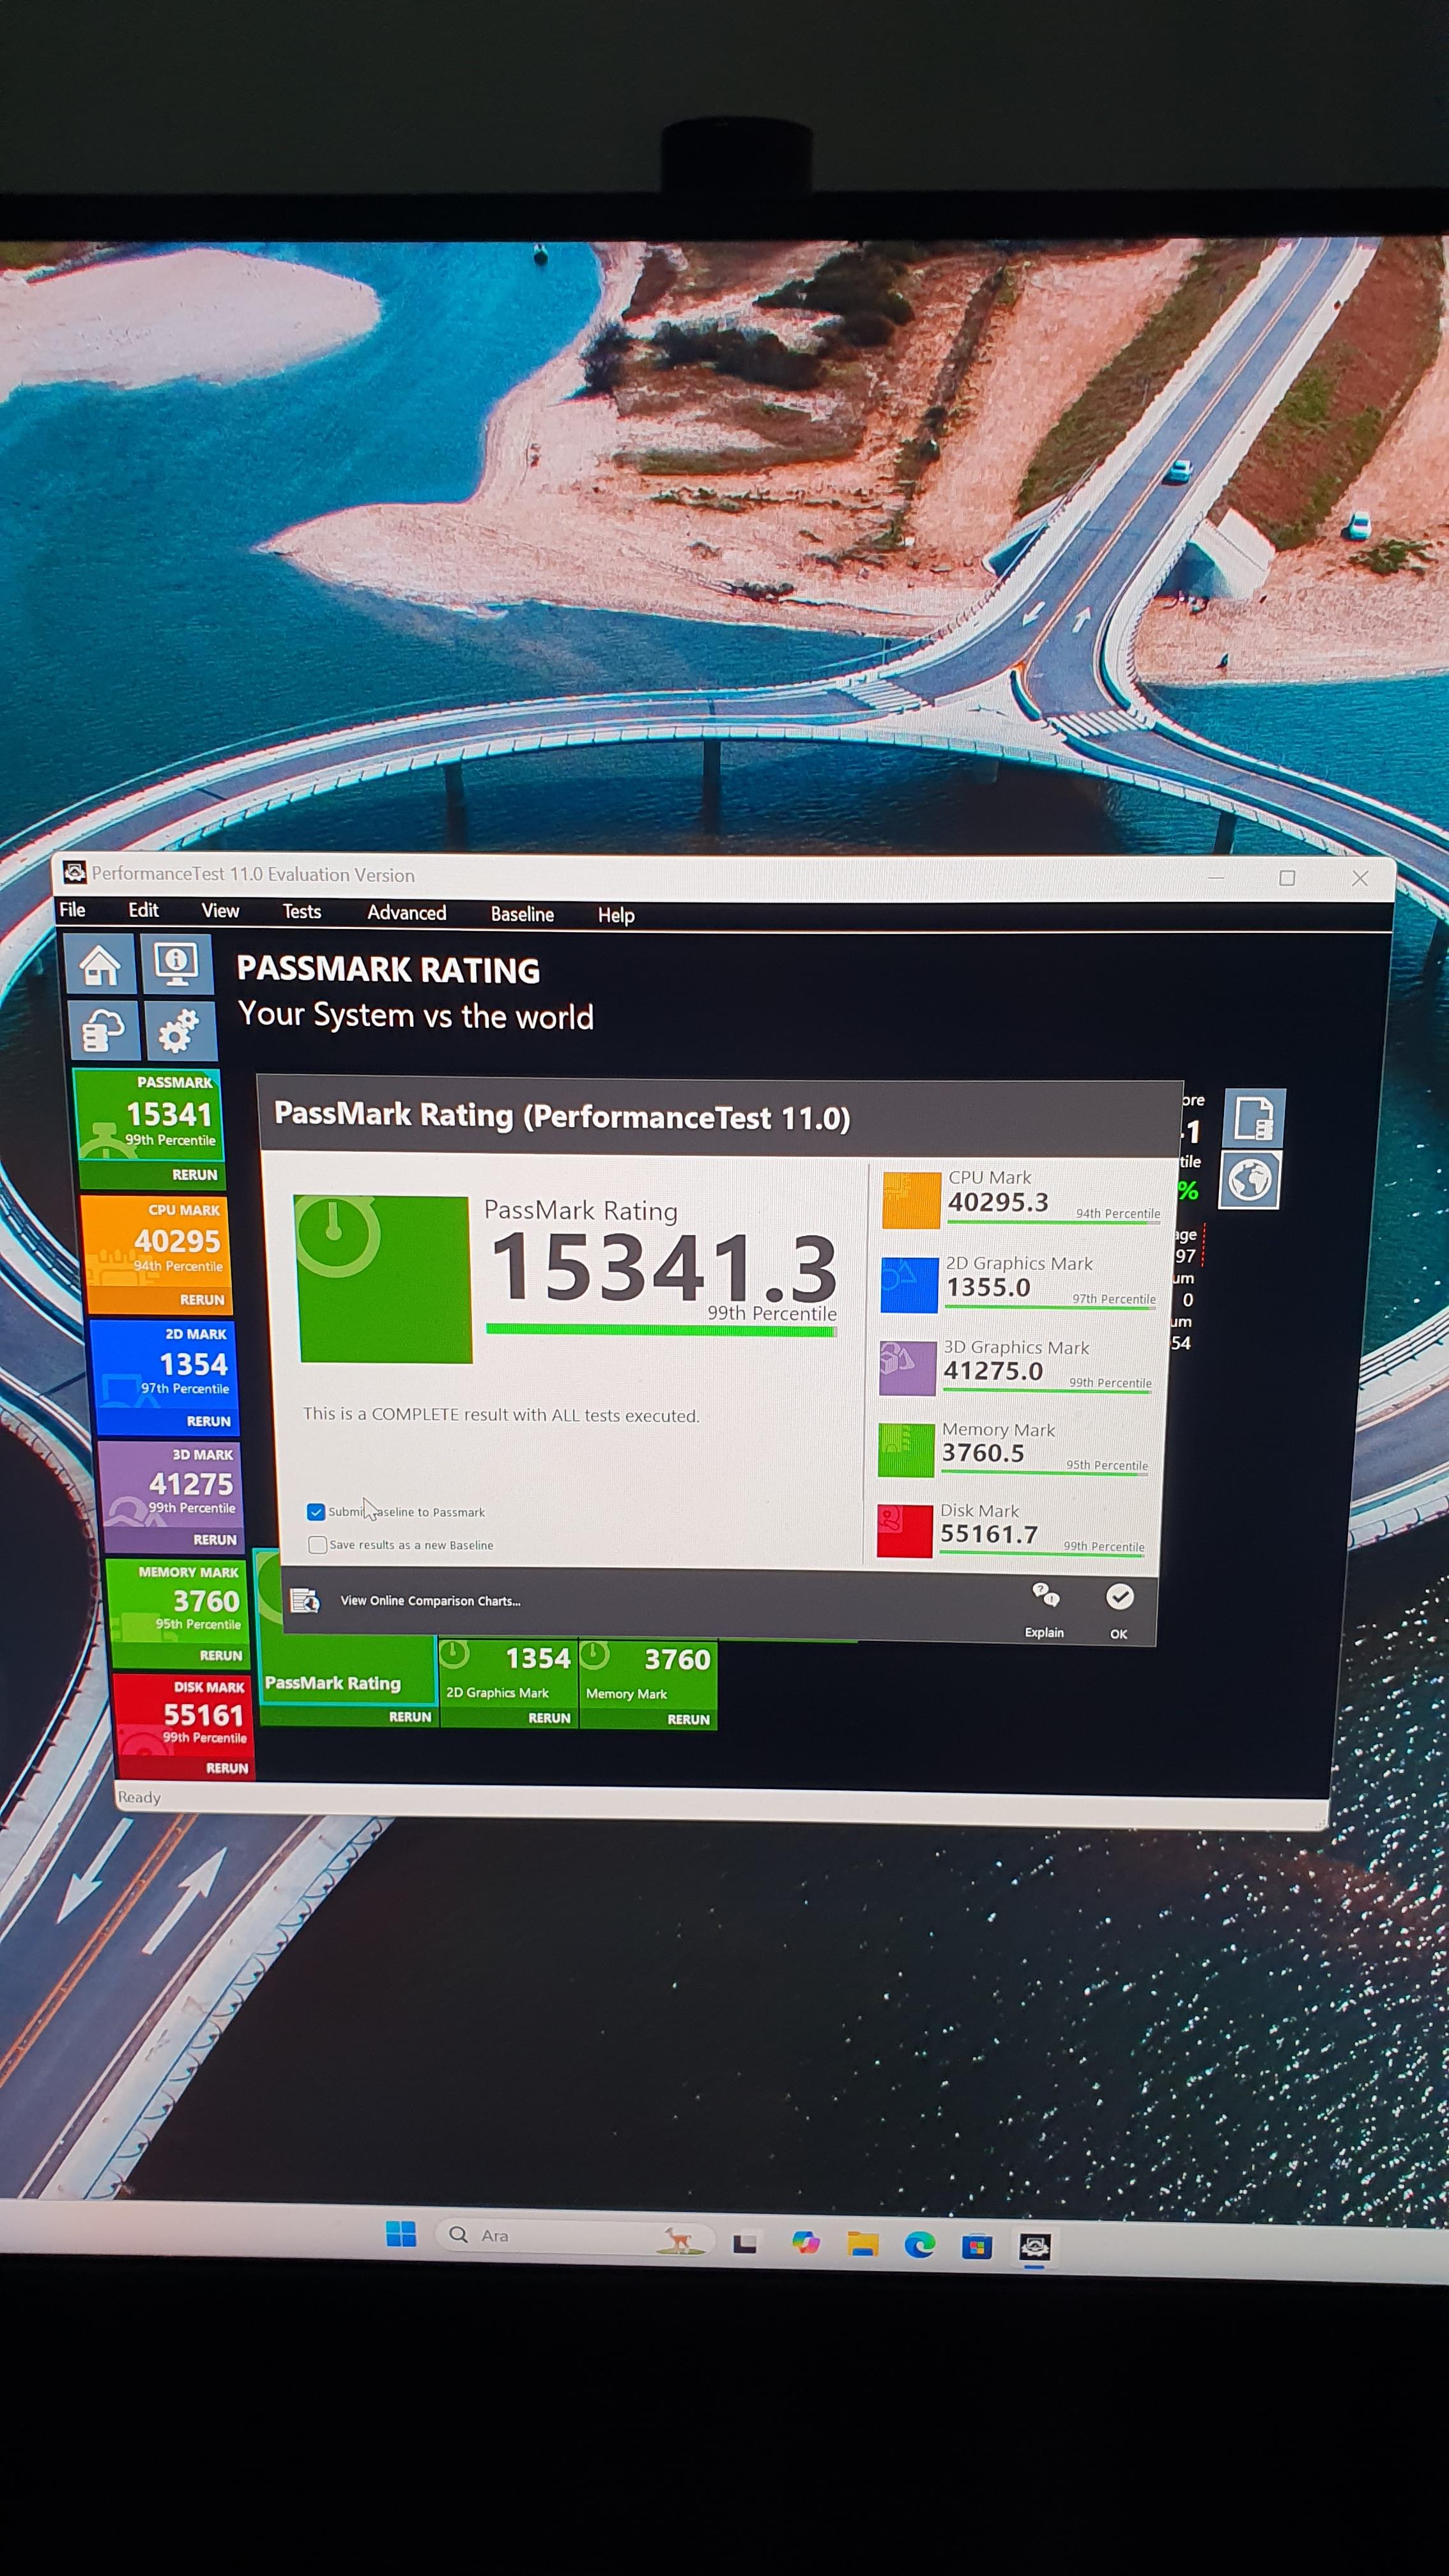Click RERUN on the 3D Mark tile
This screenshot has width=1449, height=2576.
point(215,1540)
